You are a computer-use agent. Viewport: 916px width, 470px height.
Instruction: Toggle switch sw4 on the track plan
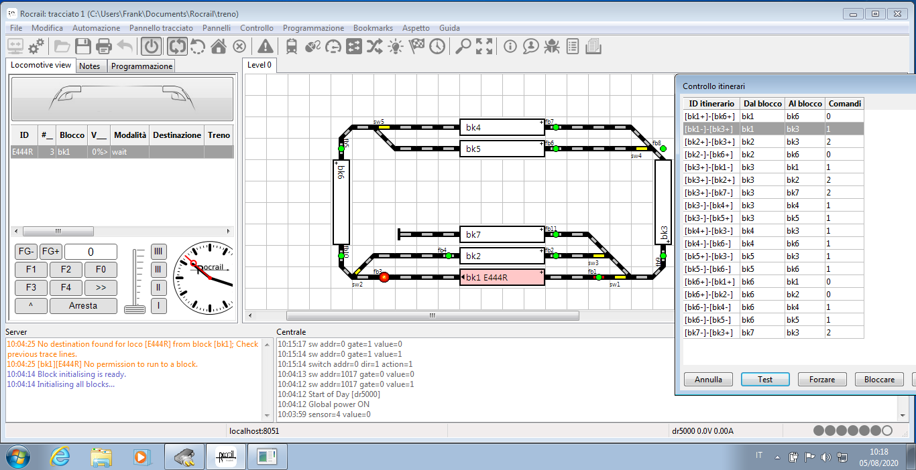(641, 149)
